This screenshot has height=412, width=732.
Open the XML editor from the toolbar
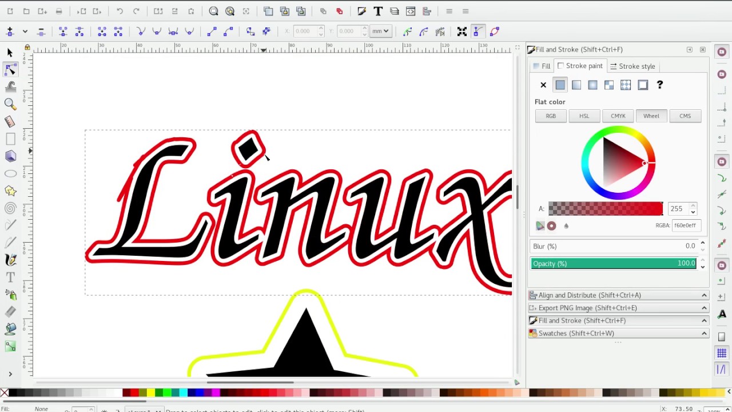click(411, 11)
